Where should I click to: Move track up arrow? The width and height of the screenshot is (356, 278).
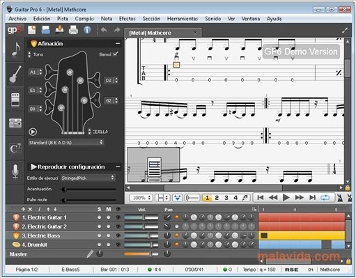click(x=48, y=209)
